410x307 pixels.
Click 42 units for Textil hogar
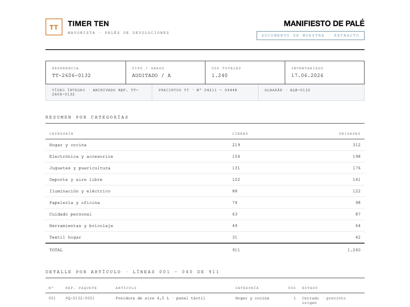coord(358,237)
